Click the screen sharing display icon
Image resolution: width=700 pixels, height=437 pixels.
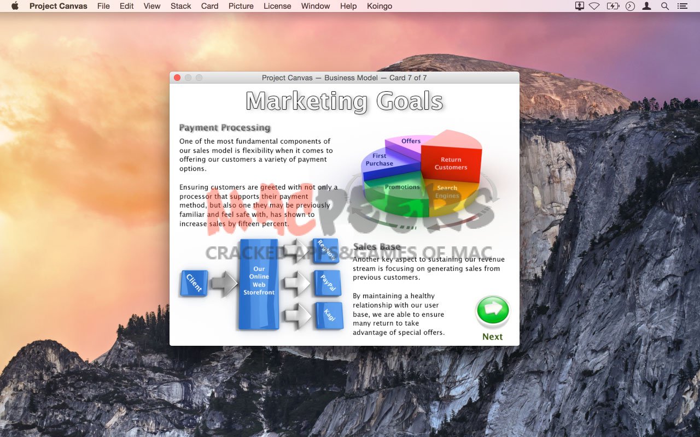[580, 6]
